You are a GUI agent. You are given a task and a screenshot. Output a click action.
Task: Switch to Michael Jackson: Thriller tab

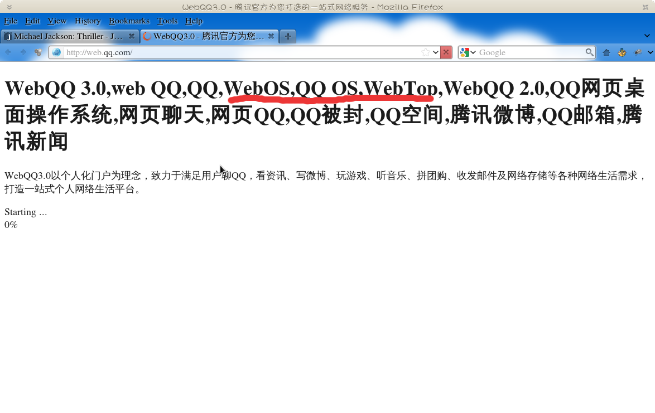click(x=69, y=36)
